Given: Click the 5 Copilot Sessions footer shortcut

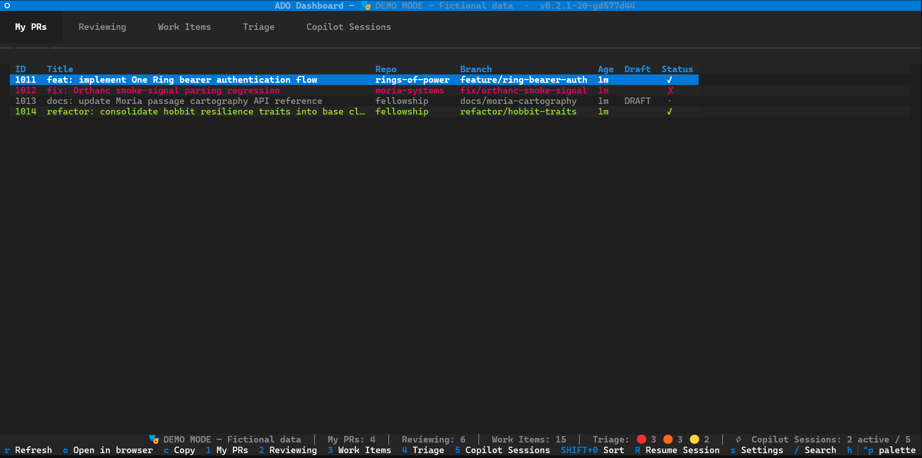Looking at the screenshot, I should 503,450.
